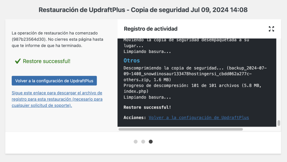Open the restoration log download link
The width and height of the screenshot is (287, 162).
57,99
